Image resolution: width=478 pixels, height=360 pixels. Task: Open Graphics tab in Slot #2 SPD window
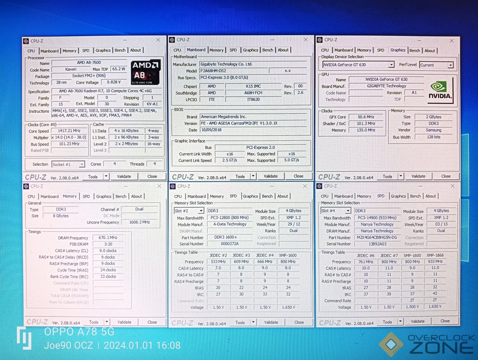coord(250,196)
